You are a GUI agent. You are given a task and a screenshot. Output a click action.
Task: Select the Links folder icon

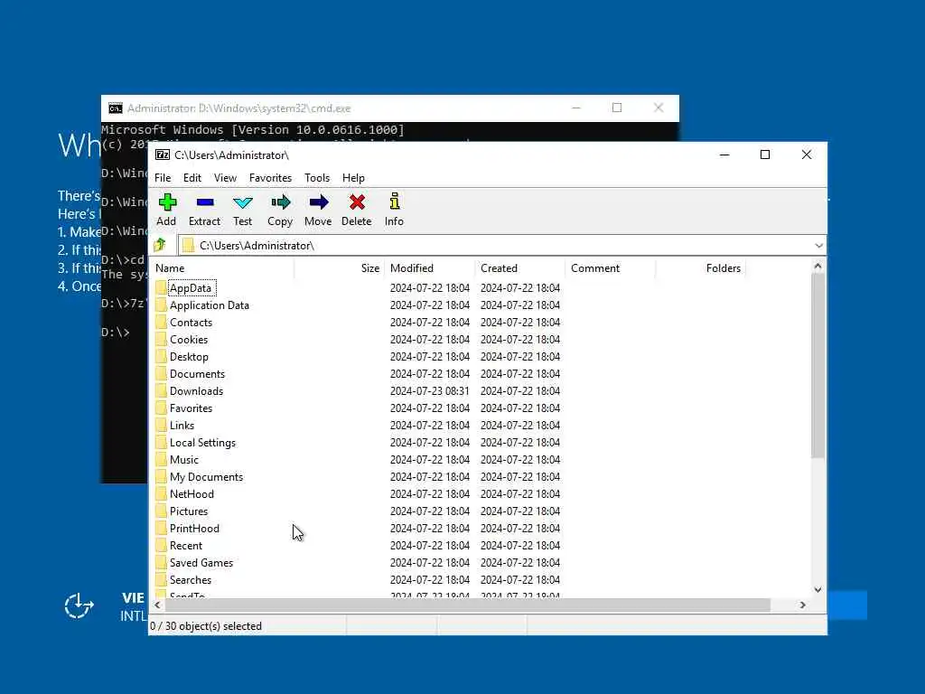pos(161,426)
